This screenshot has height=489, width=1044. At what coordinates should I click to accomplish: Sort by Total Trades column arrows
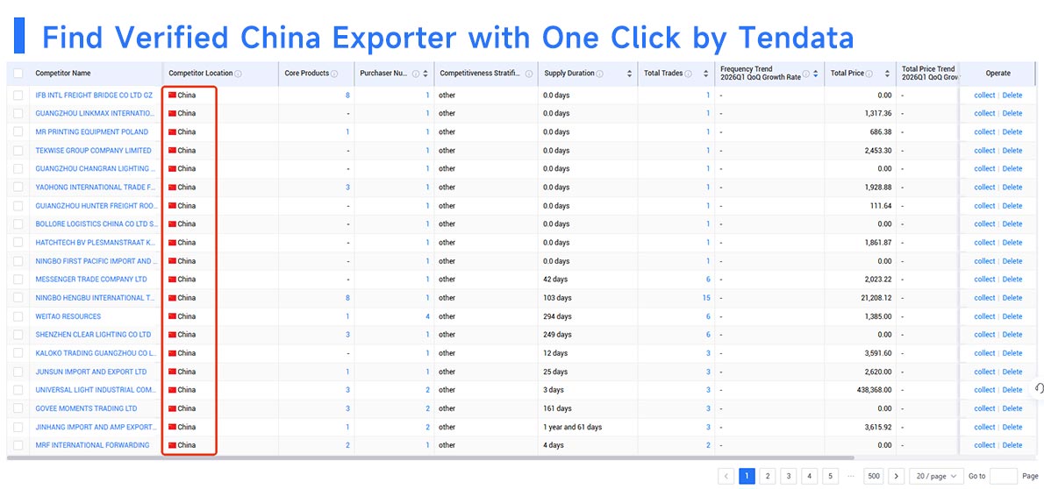(x=705, y=74)
